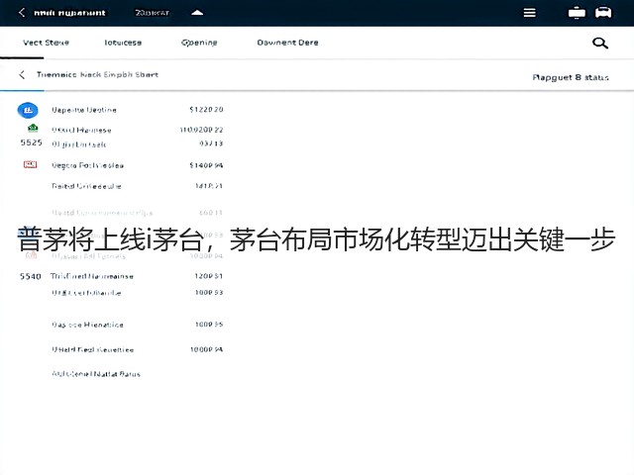Click the 5525 number label
Screen dimensions: 634x475
tap(32, 142)
